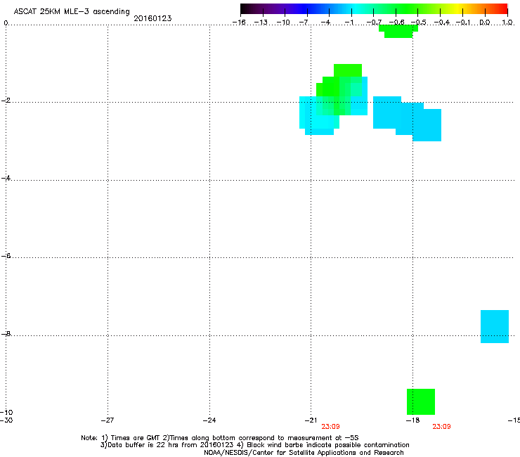The height and width of the screenshot is (457, 520).
Task: Click the -13 label on the color bar
Action: [x=261, y=22]
